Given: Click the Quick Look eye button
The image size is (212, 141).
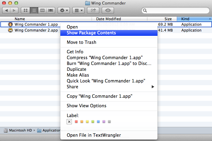Looking at the screenshot, I should (x=108, y=10).
